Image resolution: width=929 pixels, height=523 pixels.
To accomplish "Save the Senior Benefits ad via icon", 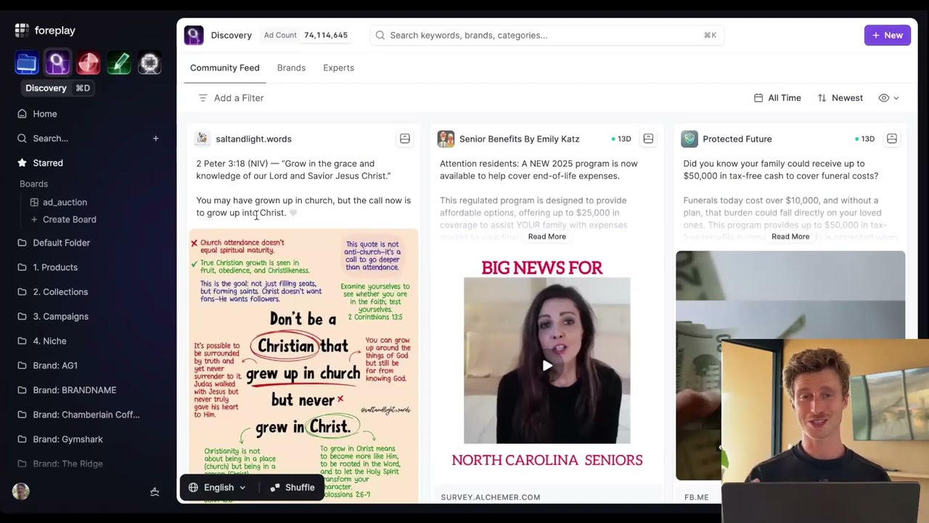I will tap(648, 139).
